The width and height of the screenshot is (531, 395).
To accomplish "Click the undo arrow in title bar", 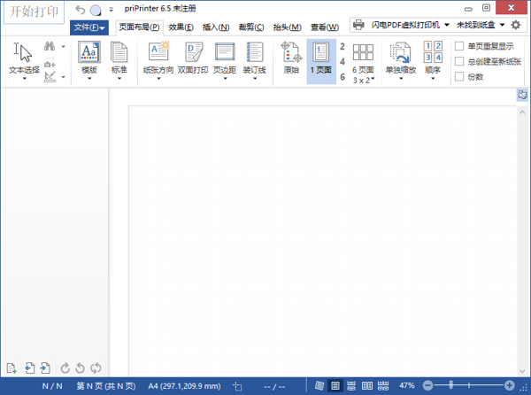I will coord(81,10).
